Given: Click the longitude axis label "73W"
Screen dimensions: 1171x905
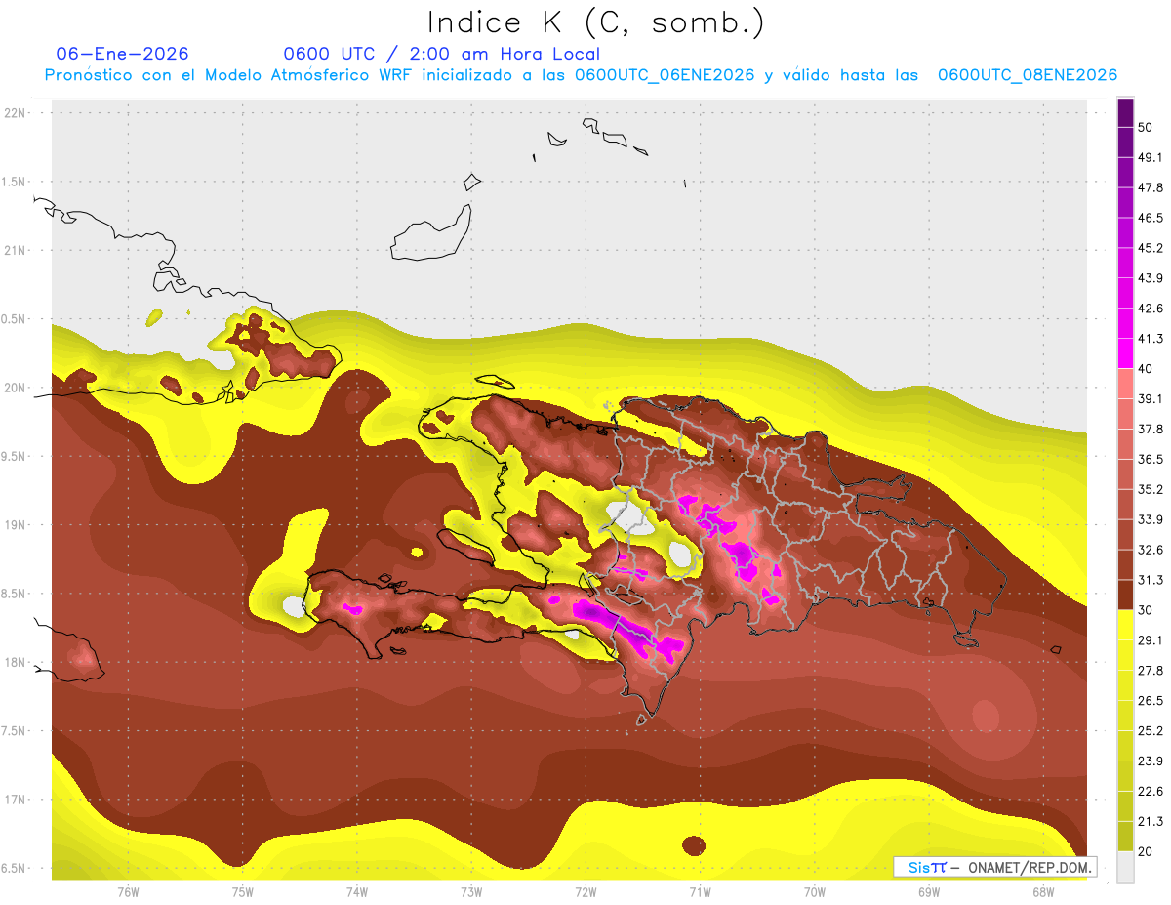Looking at the screenshot, I should tap(471, 892).
